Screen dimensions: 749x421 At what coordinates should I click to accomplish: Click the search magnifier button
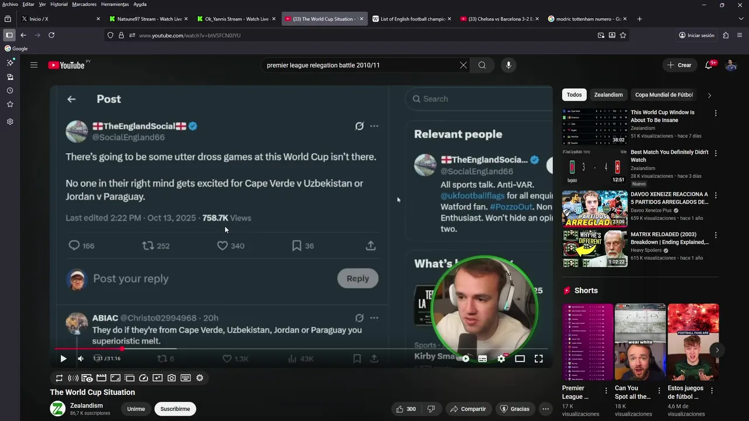pos(482,65)
